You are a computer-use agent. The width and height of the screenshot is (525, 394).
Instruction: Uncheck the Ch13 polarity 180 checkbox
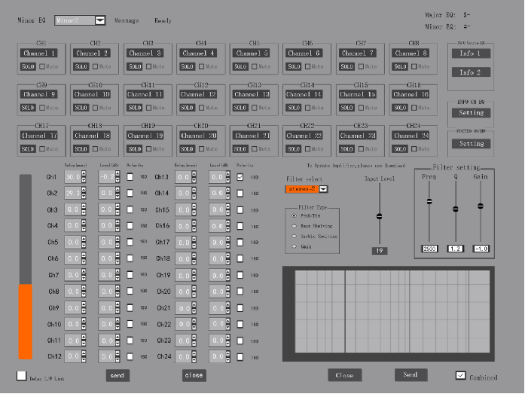pyautogui.click(x=240, y=178)
